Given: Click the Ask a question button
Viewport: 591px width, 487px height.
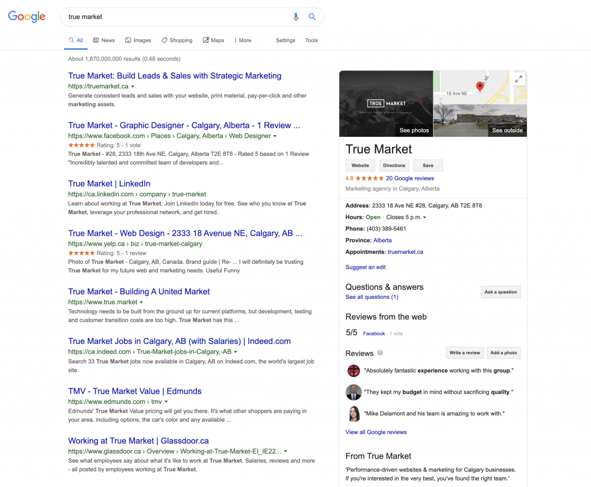Looking at the screenshot, I should [x=500, y=292].
